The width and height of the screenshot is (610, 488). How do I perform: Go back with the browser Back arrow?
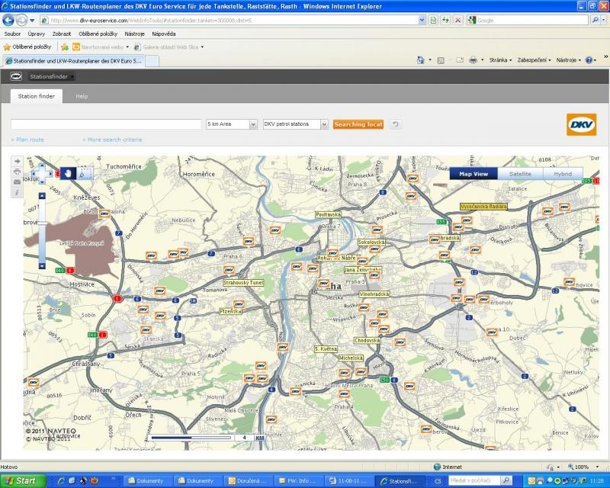[8, 20]
